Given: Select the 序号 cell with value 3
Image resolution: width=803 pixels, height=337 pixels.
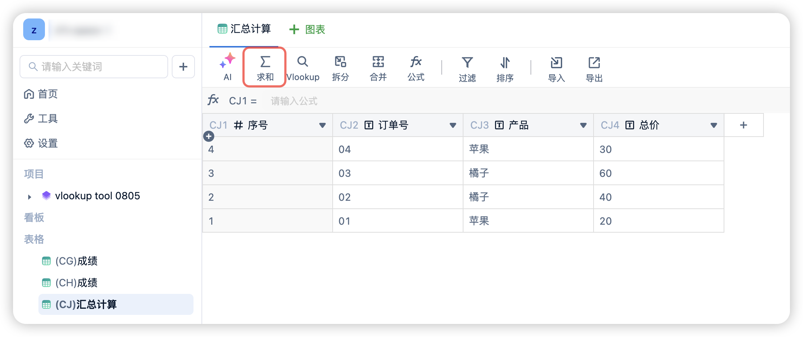Looking at the screenshot, I should tap(267, 173).
